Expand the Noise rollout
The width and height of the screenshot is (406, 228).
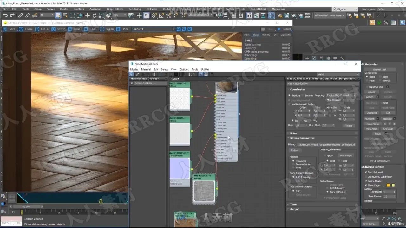(x=293, y=133)
